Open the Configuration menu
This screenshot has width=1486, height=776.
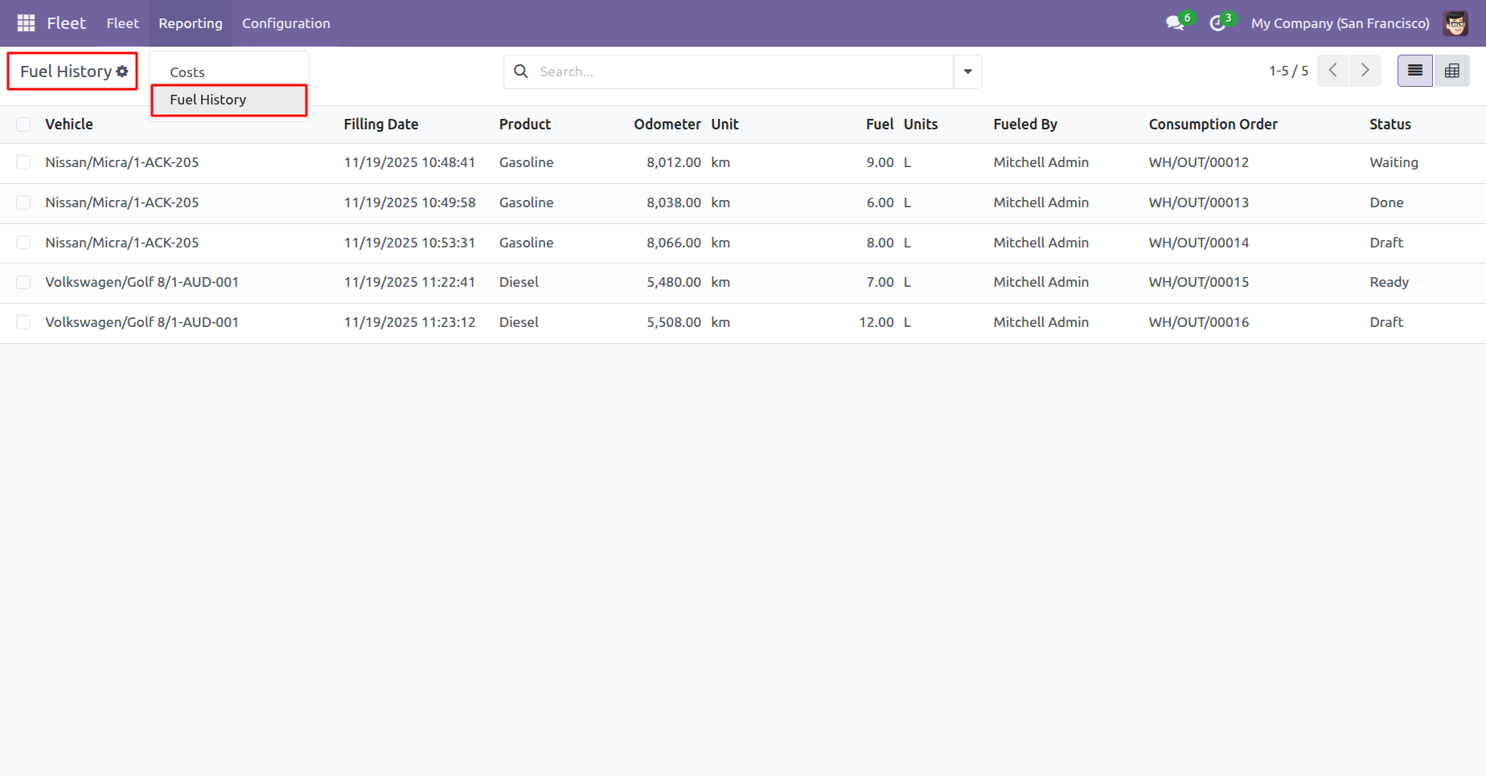click(286, 23)
